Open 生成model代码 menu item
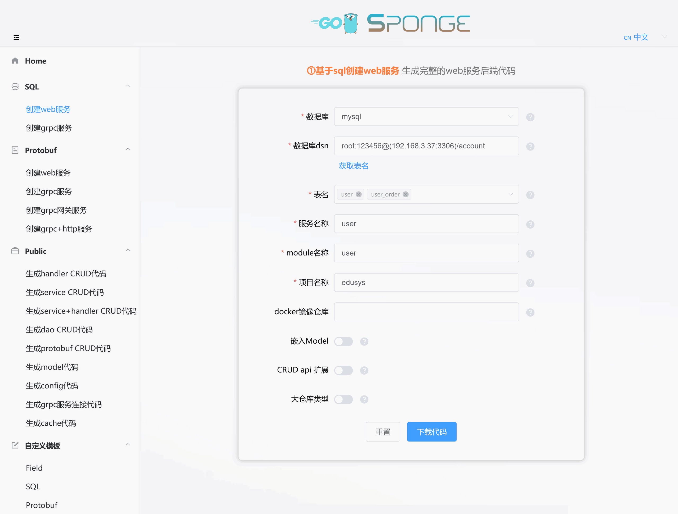Viewport: 678px width, 514px height. tap(52, 367)
